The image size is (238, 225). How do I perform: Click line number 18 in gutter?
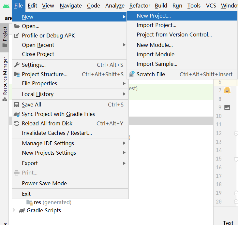(219, 185)
